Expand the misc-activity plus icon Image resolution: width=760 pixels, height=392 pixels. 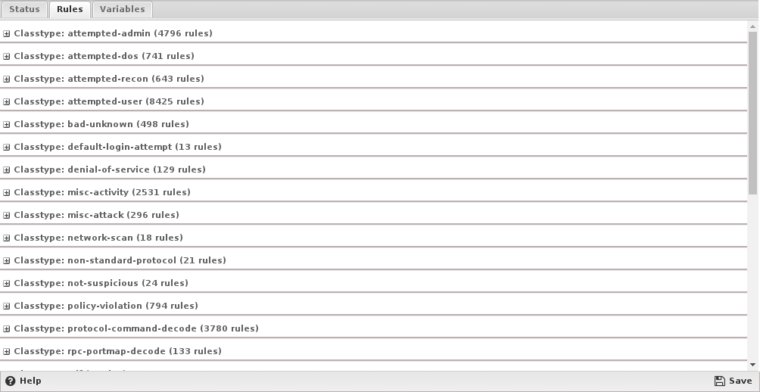click(6, 193)
